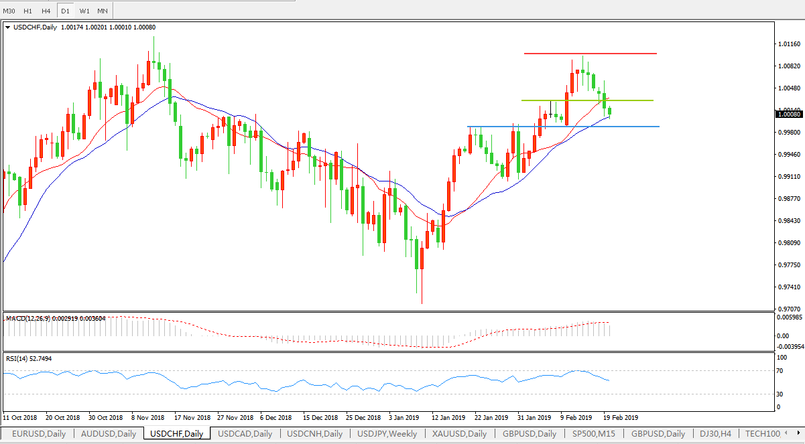Expand the triangle beside USDCHF,Daily title
This screenshot has height=444, width=805.
[x=7, y=27]
